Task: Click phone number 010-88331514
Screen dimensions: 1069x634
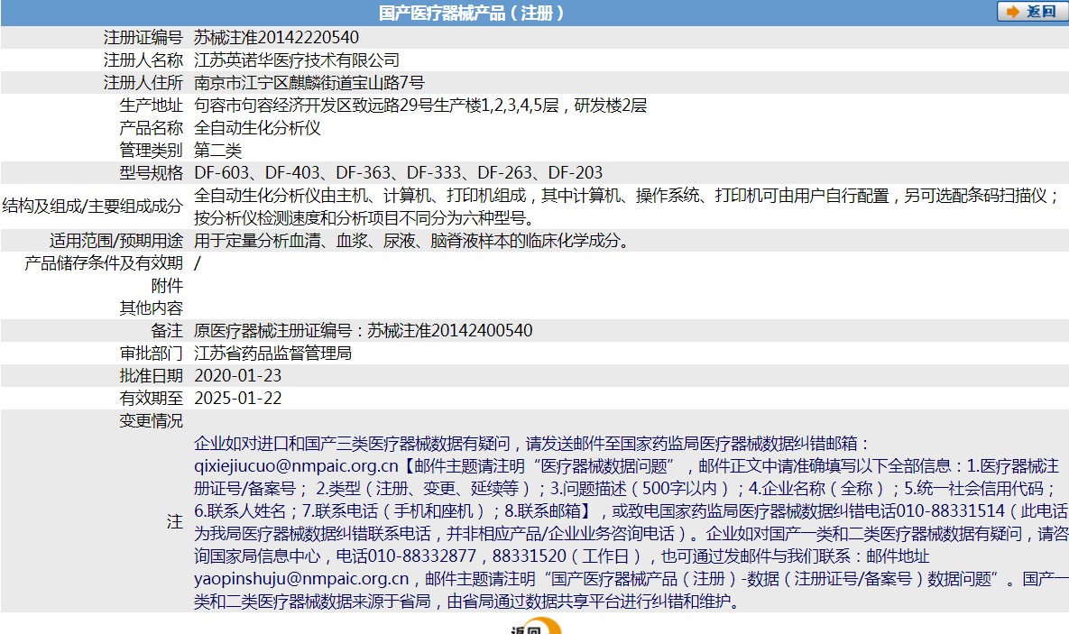Action: [x=951, y=510]
